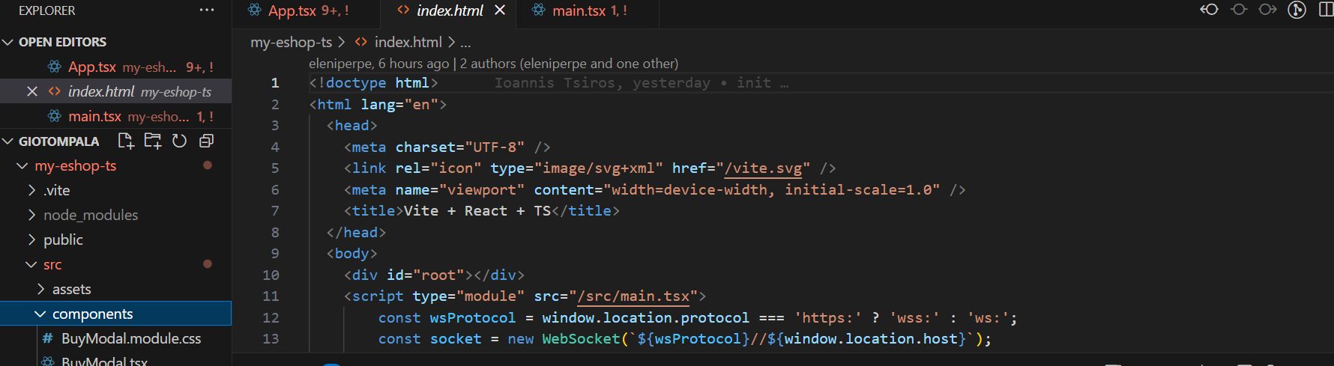Follow the /vite.svg href link
This screenshot has width=1334, height=366.
click(763, 168)
